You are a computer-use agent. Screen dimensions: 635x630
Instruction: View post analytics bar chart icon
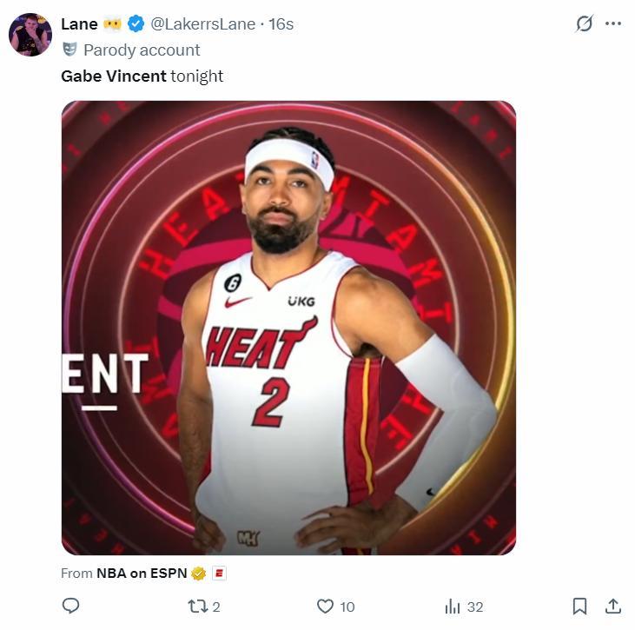click(453, 606)
